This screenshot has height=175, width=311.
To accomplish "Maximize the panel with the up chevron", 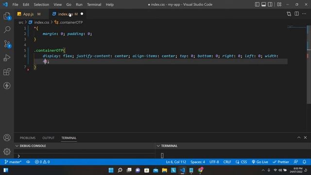I will [299, 138].
